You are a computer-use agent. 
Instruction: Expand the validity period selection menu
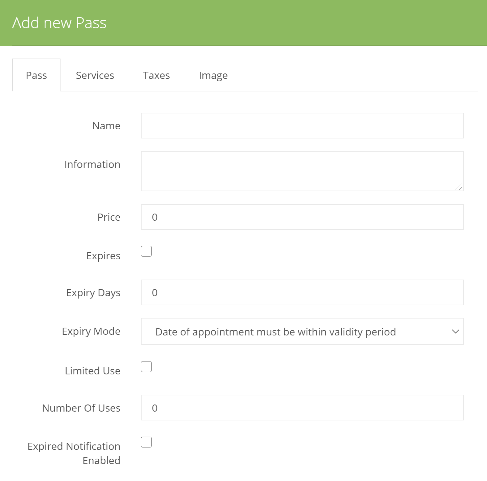pyautogui.click(x=302, y=331)
